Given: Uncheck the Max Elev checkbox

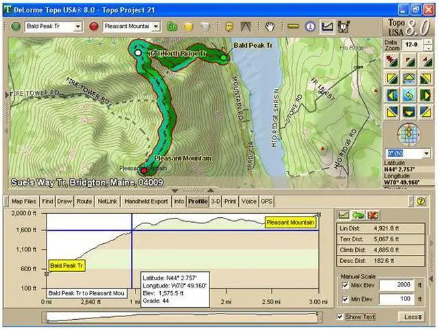Looking at the screenshot, I should coord(345,285).
